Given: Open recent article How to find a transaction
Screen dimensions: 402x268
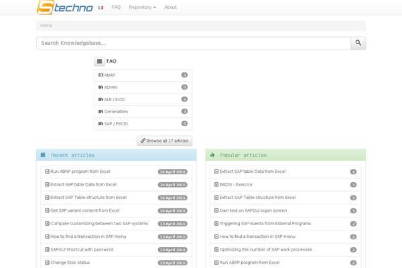Looking at the screenshot, I should tap(88, 237).
